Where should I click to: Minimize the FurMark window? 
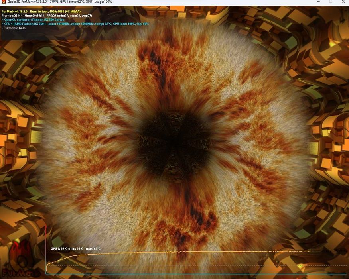pos(319,2)
